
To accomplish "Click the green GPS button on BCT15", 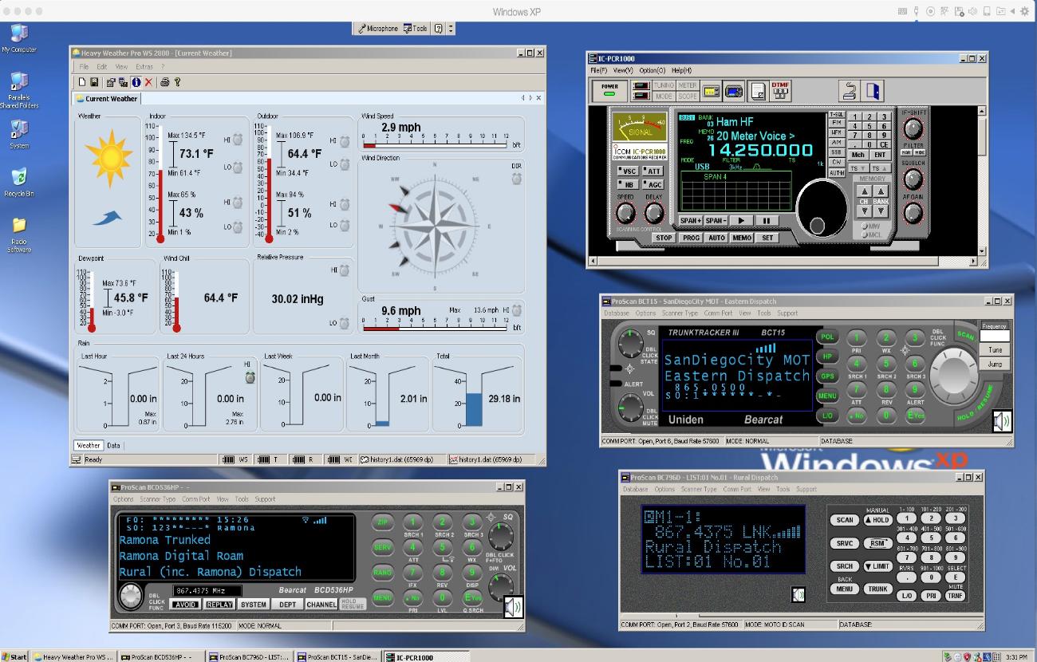I will (827, 376).
